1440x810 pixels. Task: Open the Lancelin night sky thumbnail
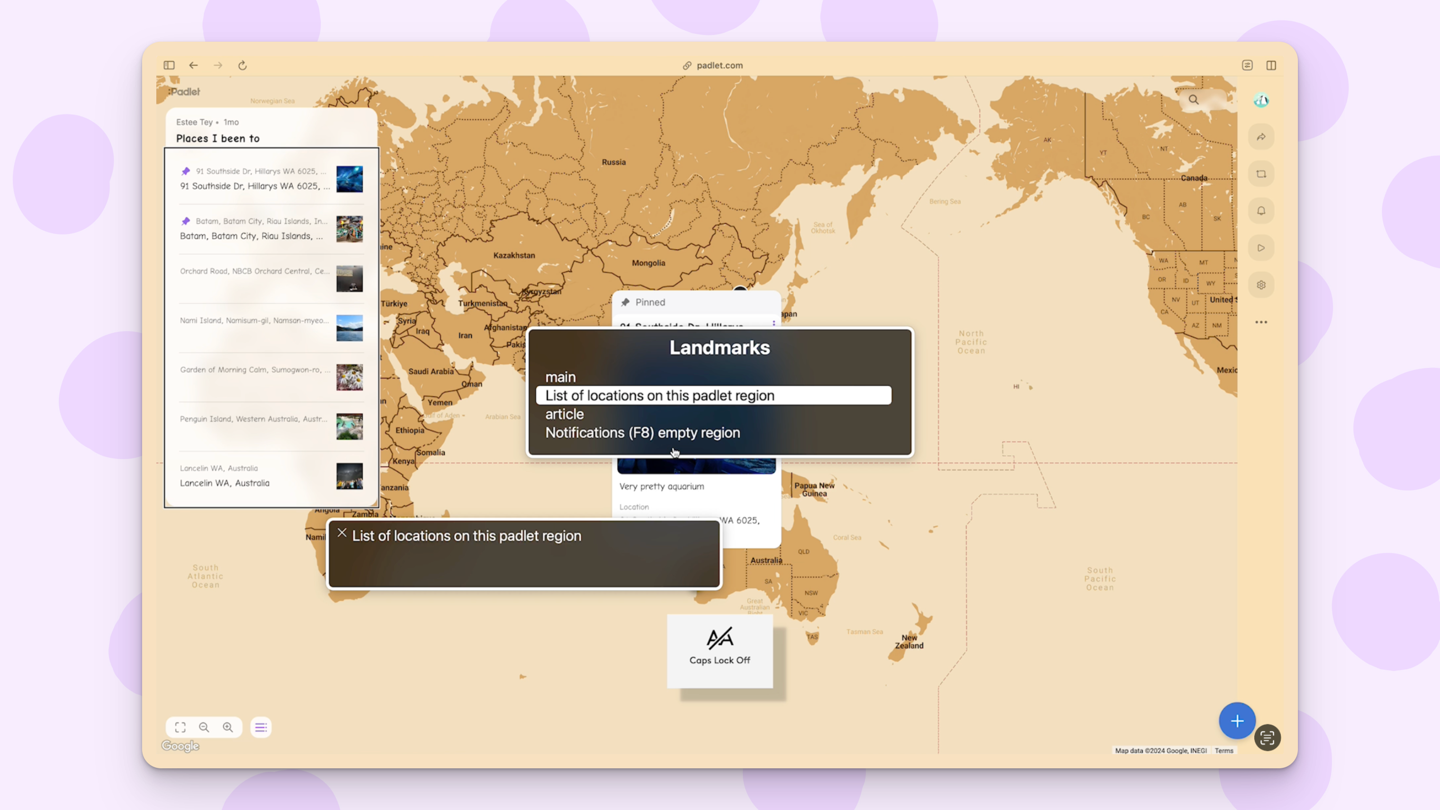tap(350, 476)
